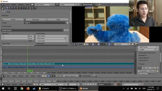Open the Object properties tab icon

coord(17,8)
